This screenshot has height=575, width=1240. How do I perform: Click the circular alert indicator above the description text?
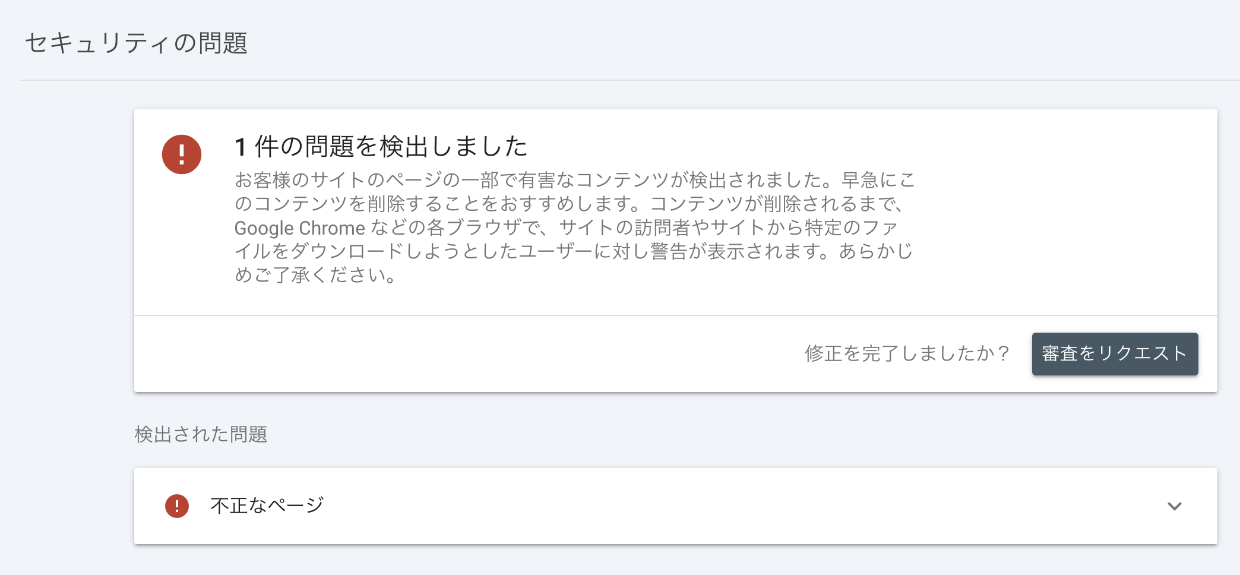coord(182,153)
